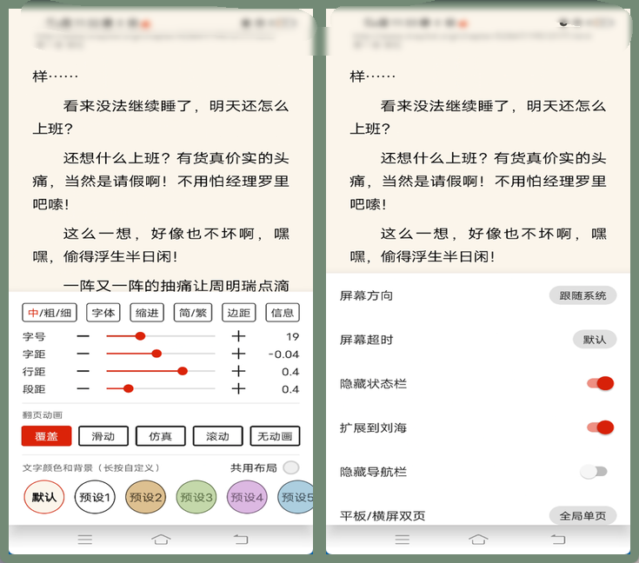This screenshot has width=639, height=563.
Task: Select 覆盖 page turn animation
Action: [46, 436]
